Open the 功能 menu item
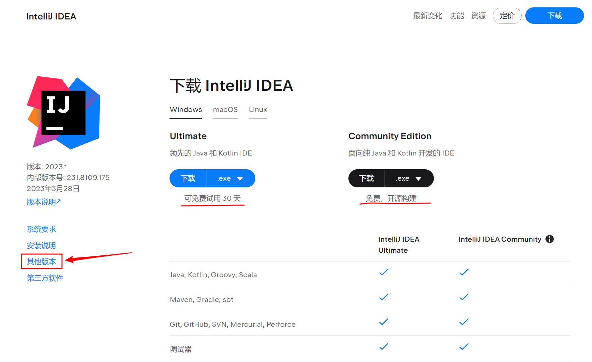 pos(456,16)
